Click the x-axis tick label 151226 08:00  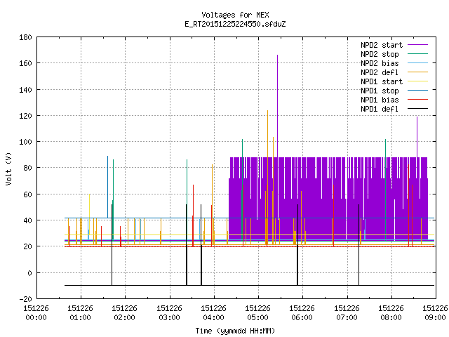pyautogui.click(x=391, y=313)
